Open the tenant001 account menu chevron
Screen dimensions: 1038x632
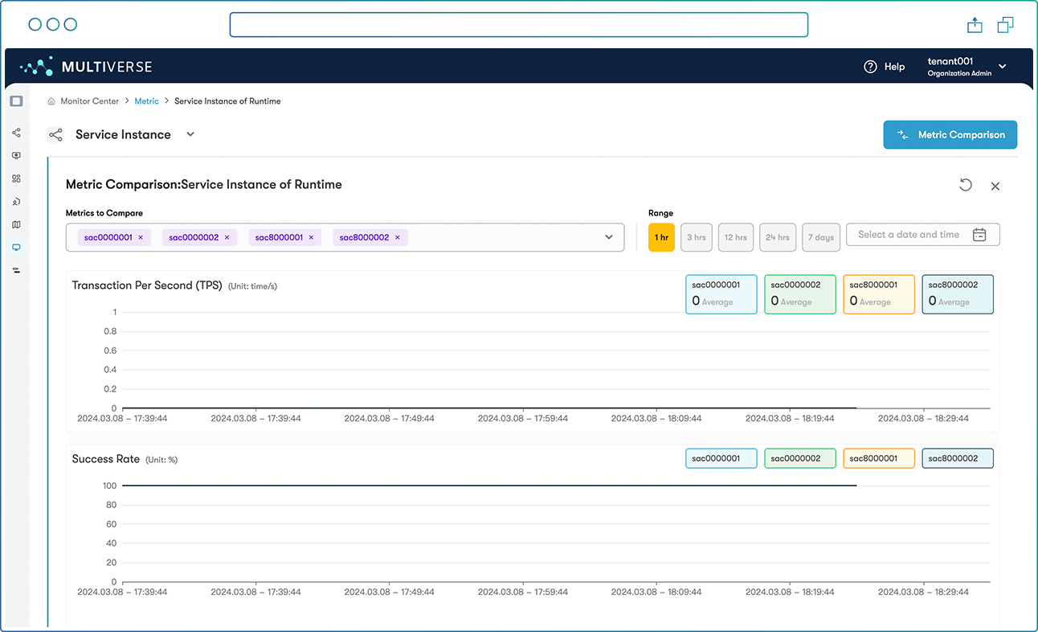coord(1003,66)
